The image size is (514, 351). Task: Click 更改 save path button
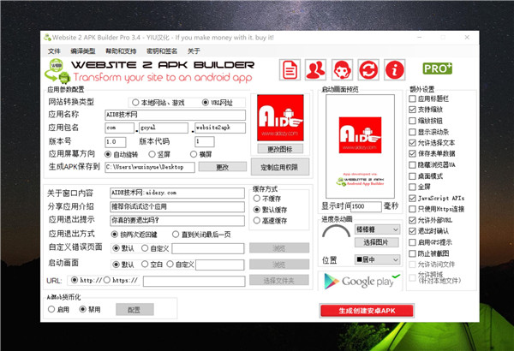tap(222, 167)
